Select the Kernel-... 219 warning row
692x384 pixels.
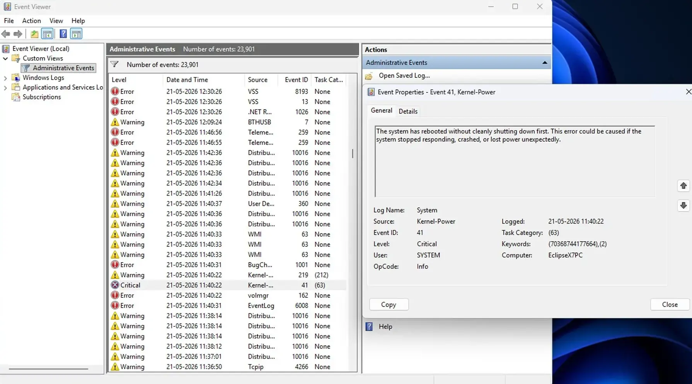coord(227,275)
